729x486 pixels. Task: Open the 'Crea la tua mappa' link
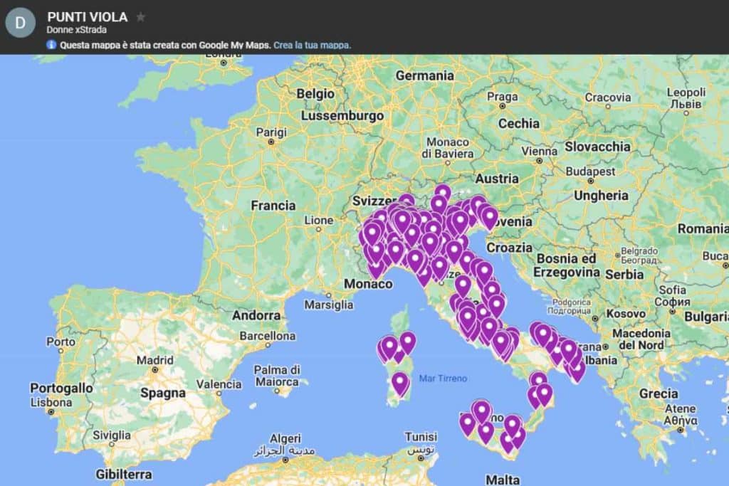pyautogui.click(x=312, y=45)
